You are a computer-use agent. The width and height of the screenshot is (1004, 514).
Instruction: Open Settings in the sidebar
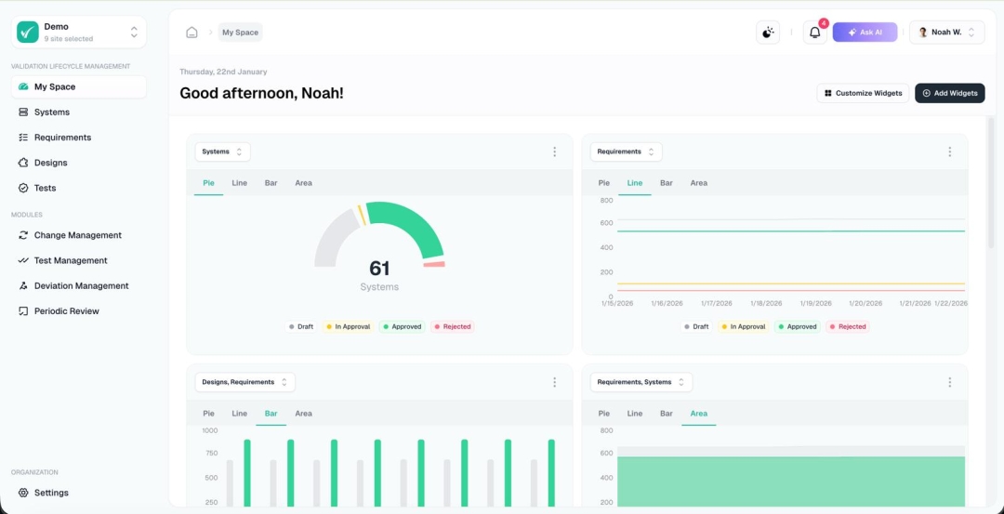(x=51, y=493)
